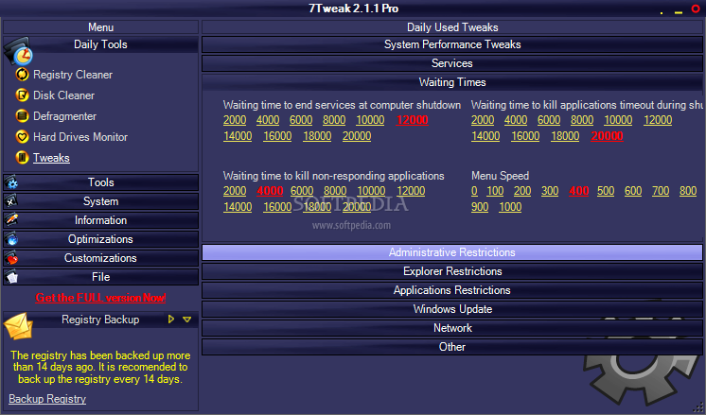
Task: Set Menu Speed to 500
Action: point(606,191)
